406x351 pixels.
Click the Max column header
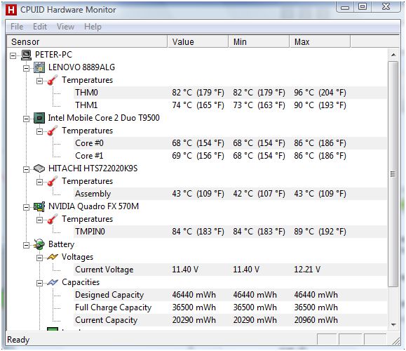[320, 41]
